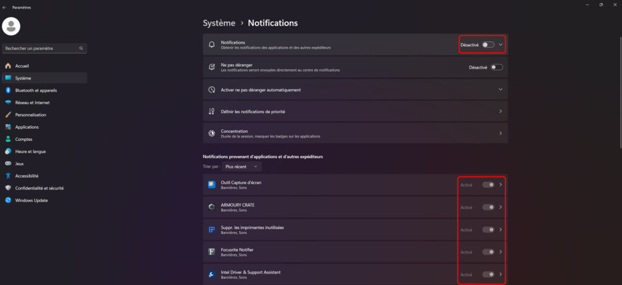Open ARMOURY CRATE details chevron
This screenshot has height=285, width=622.
pyautogui.click(x=501, y=207)
